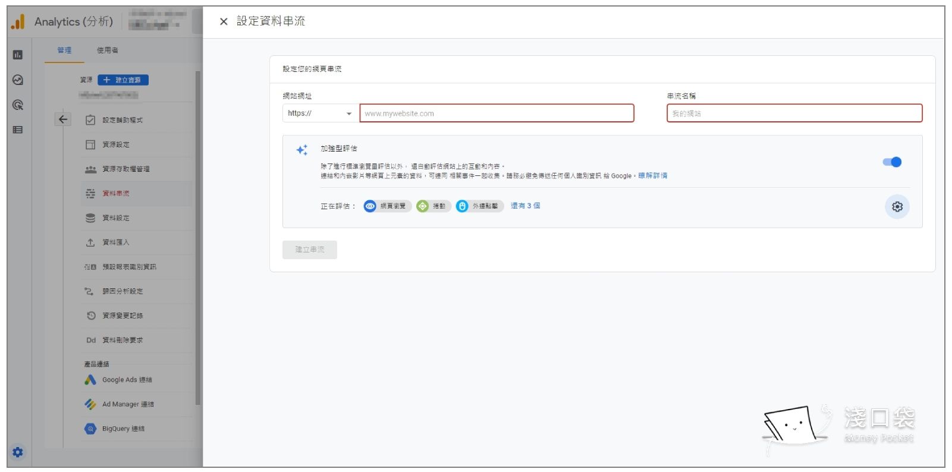
Task: Open 預設報表識別資訊 item
Action: click(137, 267)
